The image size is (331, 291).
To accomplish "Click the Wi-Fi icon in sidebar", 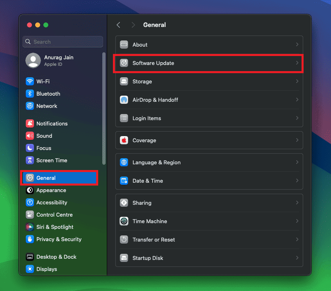I will tap(30, 81).
